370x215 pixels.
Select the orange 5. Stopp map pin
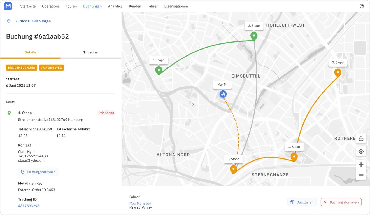coord(338,73)
